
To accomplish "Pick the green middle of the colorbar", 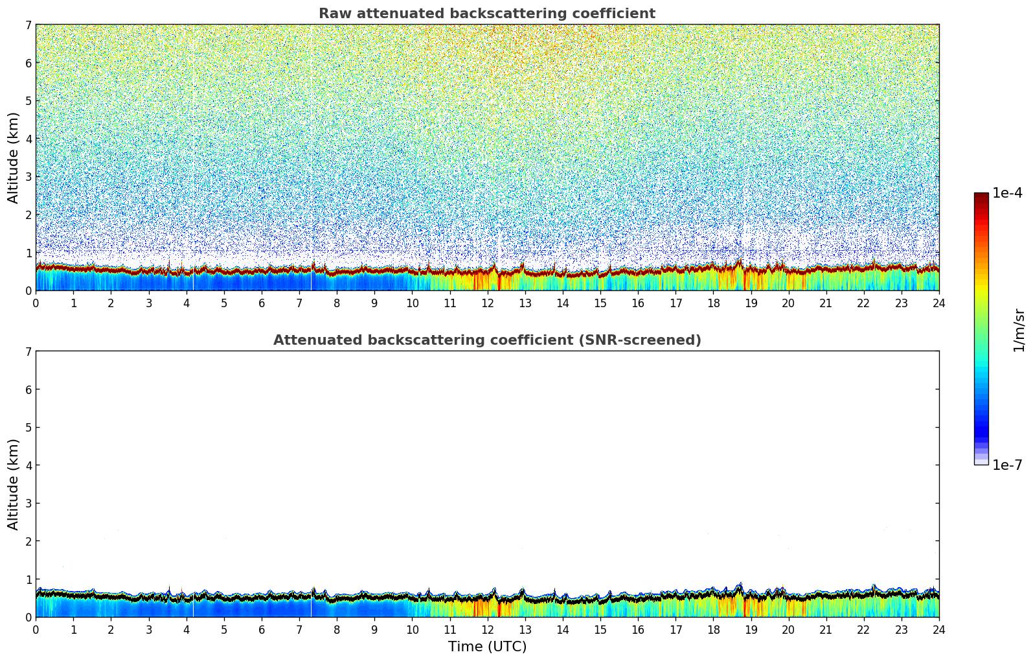I will coord(981,324).
